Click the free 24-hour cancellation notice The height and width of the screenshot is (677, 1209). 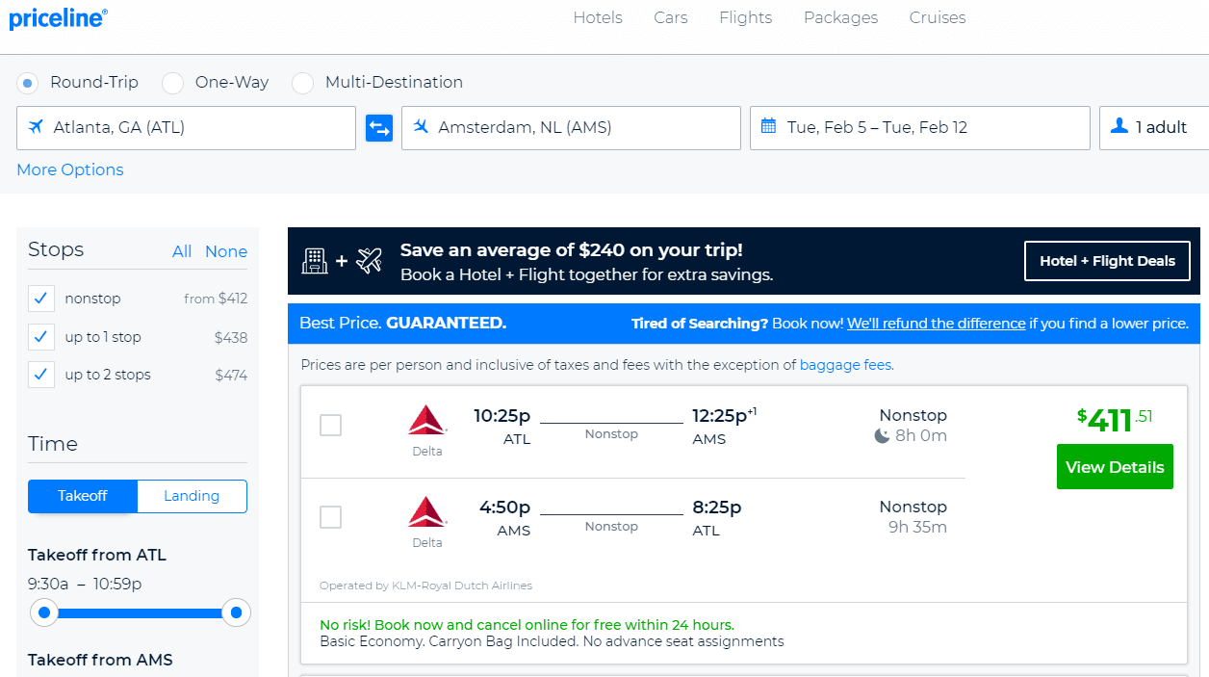527,625
